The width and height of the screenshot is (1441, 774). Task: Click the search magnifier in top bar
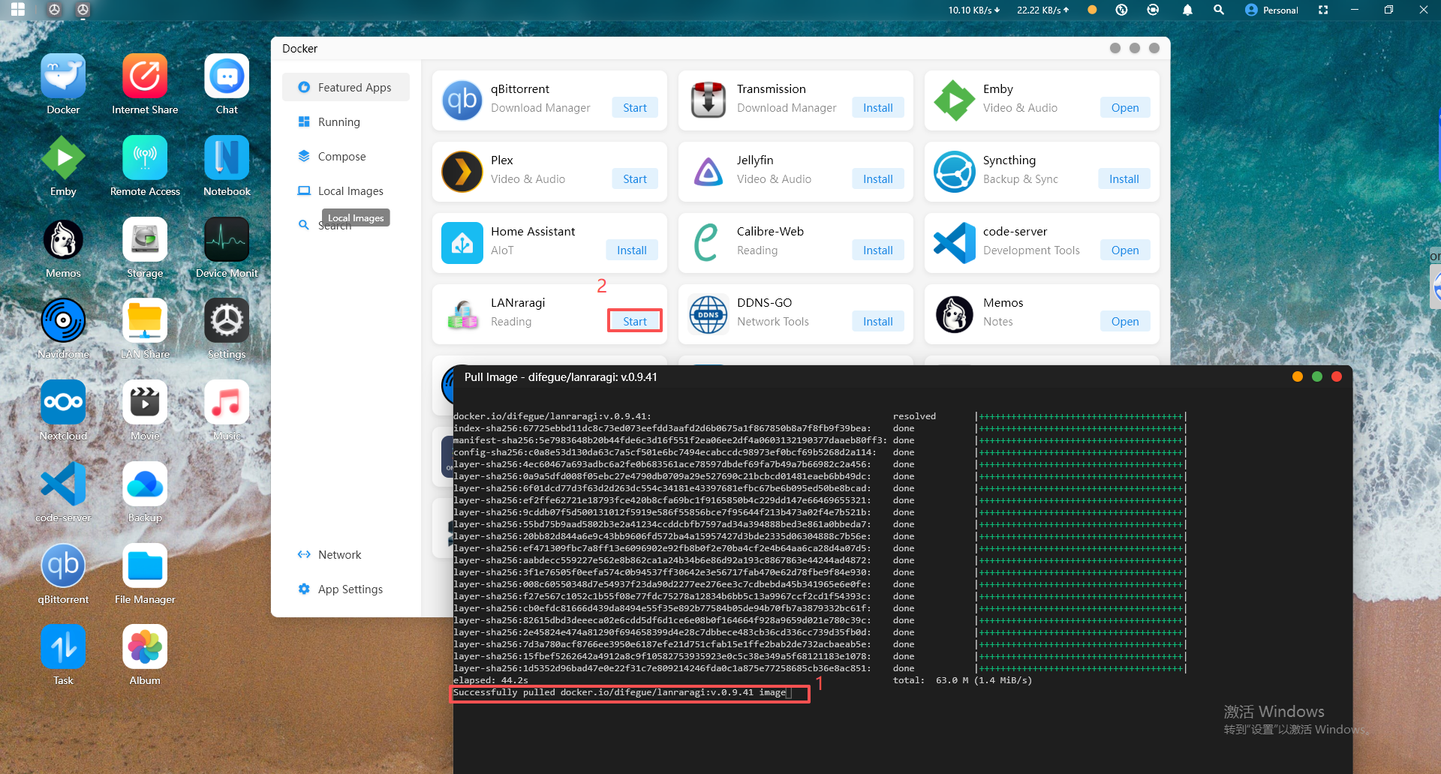coord(1219,10)
